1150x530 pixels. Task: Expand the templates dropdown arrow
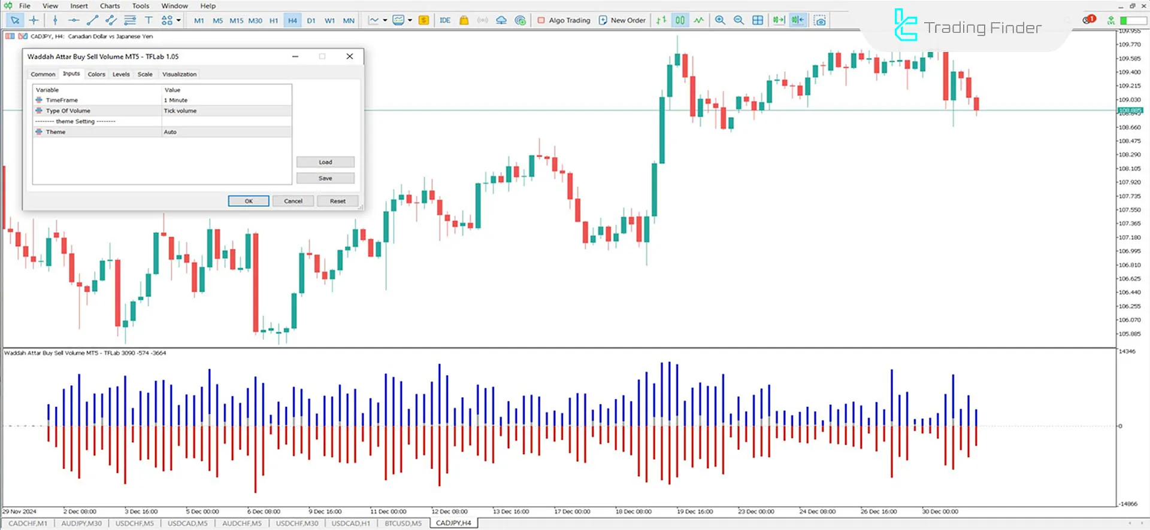click(x=410, y=20)
